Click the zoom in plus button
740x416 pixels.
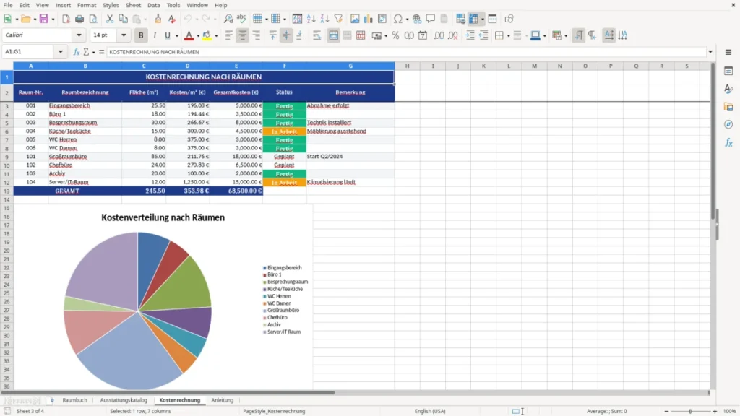coord(715,411)
